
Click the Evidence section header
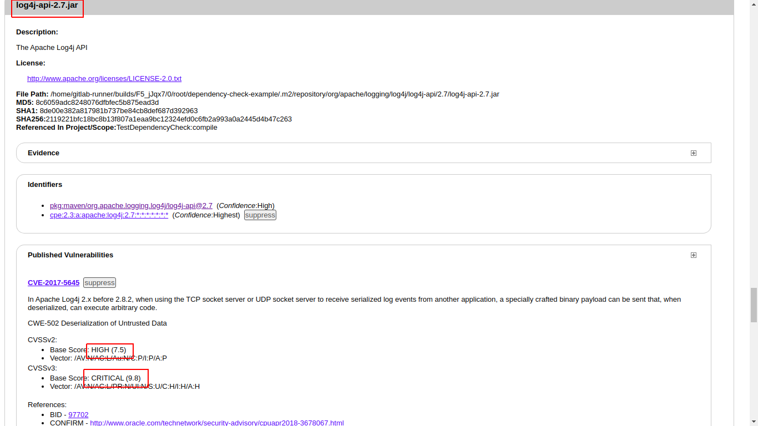click(43, 153)
